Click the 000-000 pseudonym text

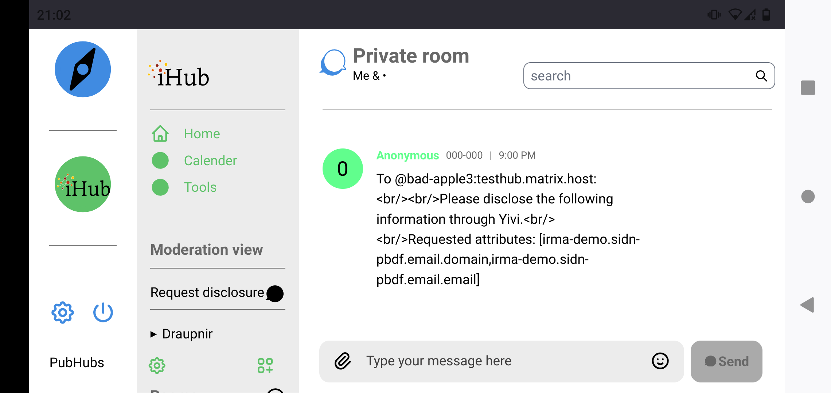(x=464, y=155)
